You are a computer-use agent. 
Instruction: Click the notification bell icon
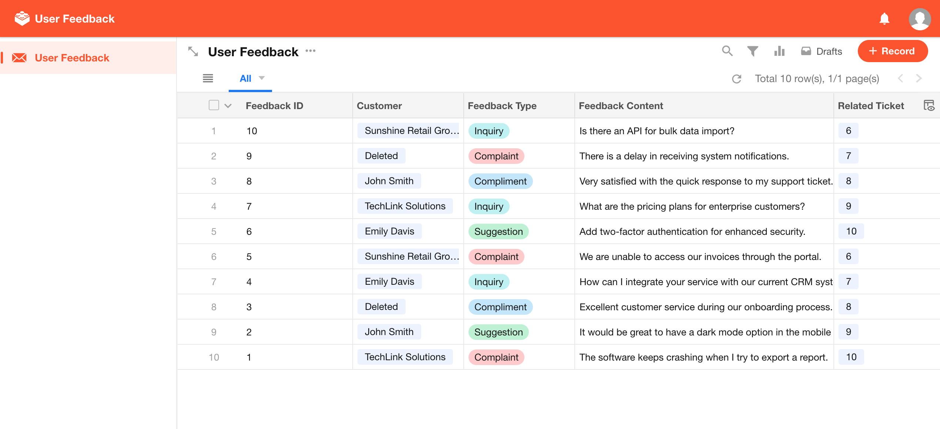click(884, 18)
